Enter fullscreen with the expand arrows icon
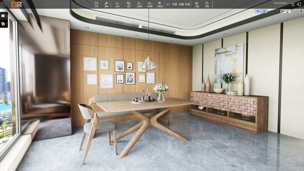The image size is (304, 171). (293, 4)
